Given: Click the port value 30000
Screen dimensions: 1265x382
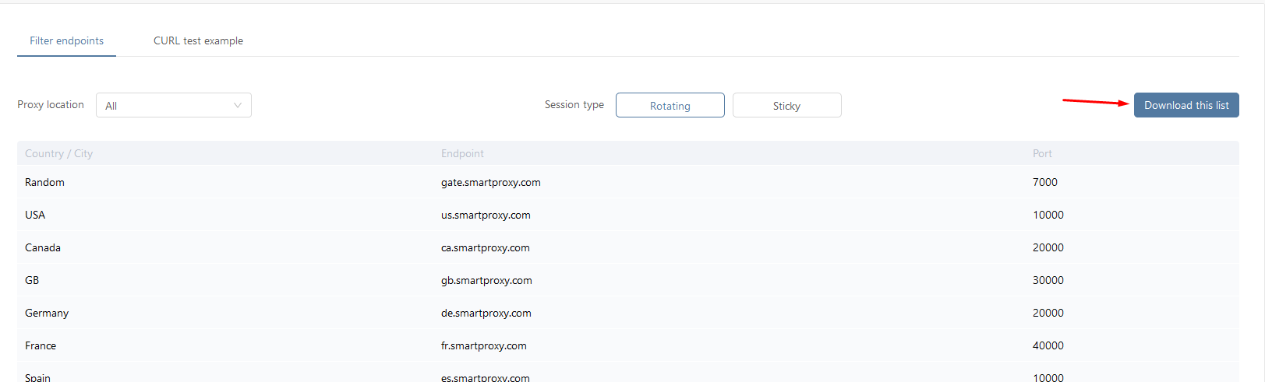Looking at the screenshot, I should [1048, 280].
